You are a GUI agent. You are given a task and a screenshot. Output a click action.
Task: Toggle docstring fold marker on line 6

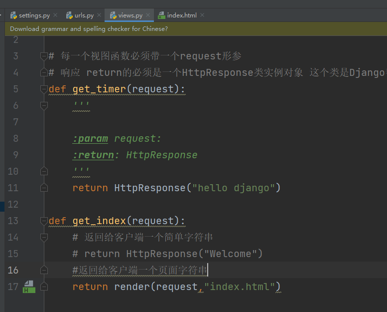[44, 105]
